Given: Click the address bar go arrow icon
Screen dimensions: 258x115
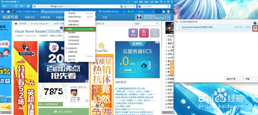Looking at the screenshot, I should [x=134, y=6].
